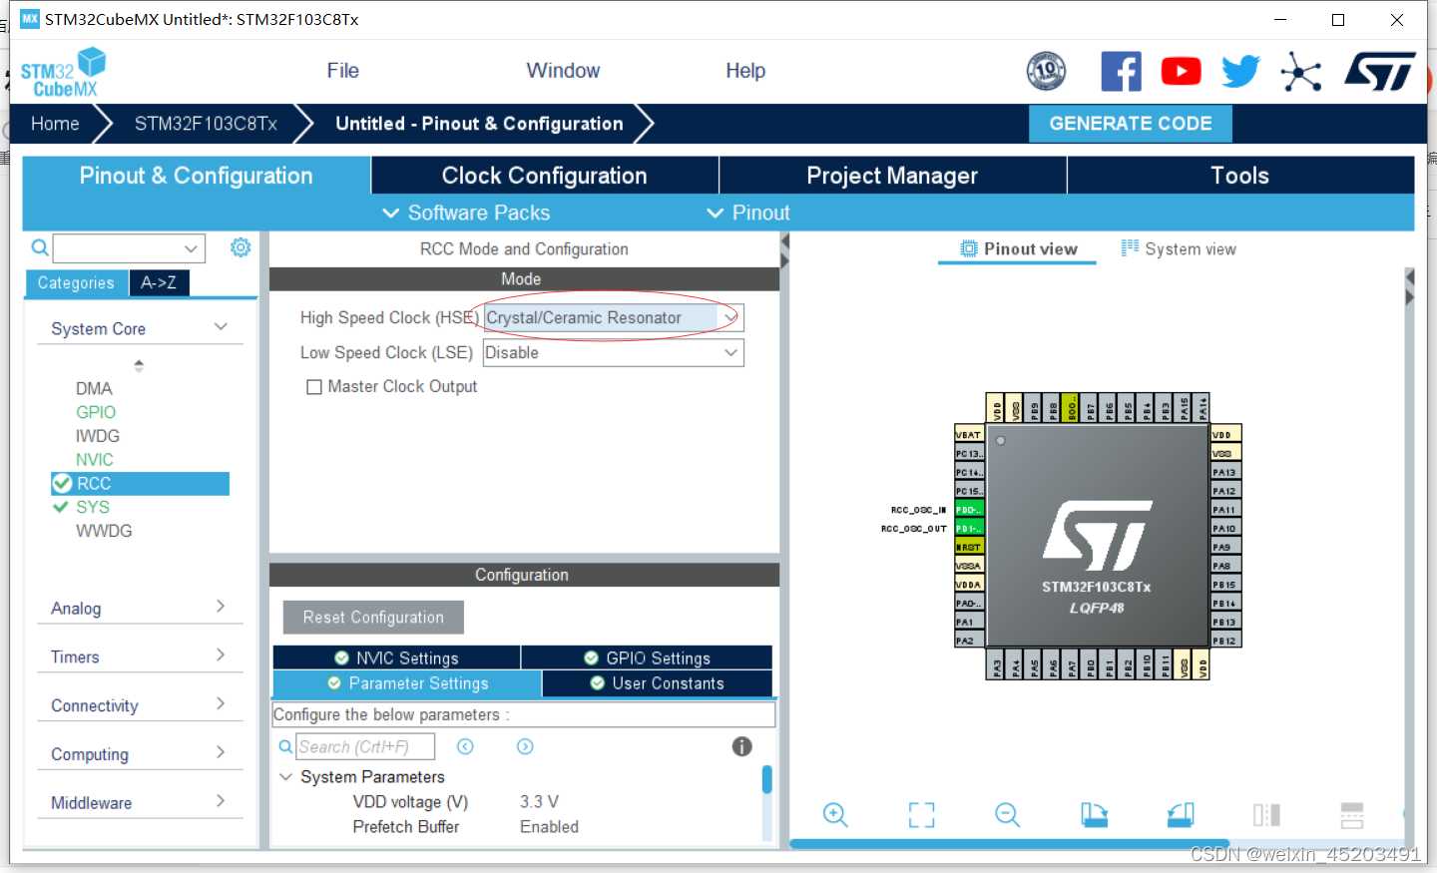Rotate the chip counter-clockwise icon
Viewport: 1437px width, 873px height.
tap(1181, 815)
